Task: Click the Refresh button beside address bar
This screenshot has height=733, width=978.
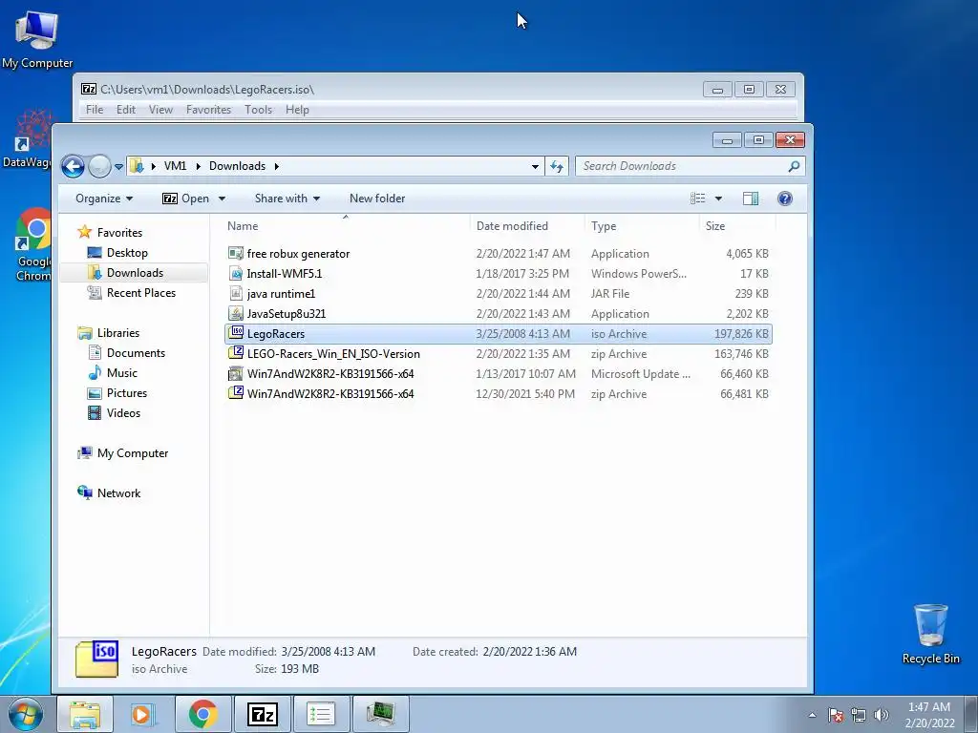Action: (557, 166)
